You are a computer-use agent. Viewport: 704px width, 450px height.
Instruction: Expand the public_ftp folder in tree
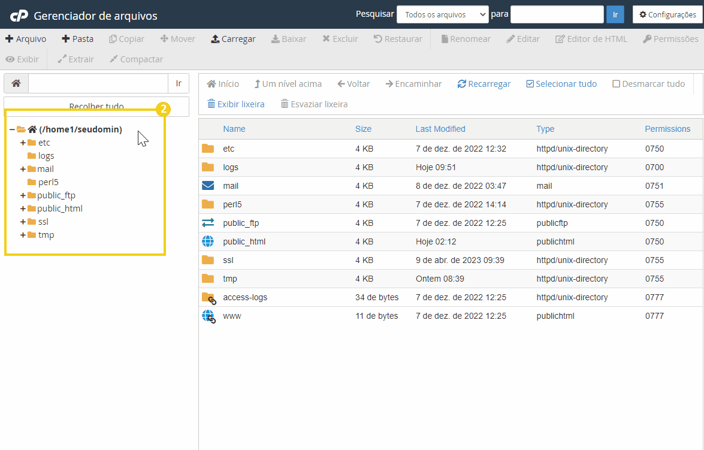point(23,196)
